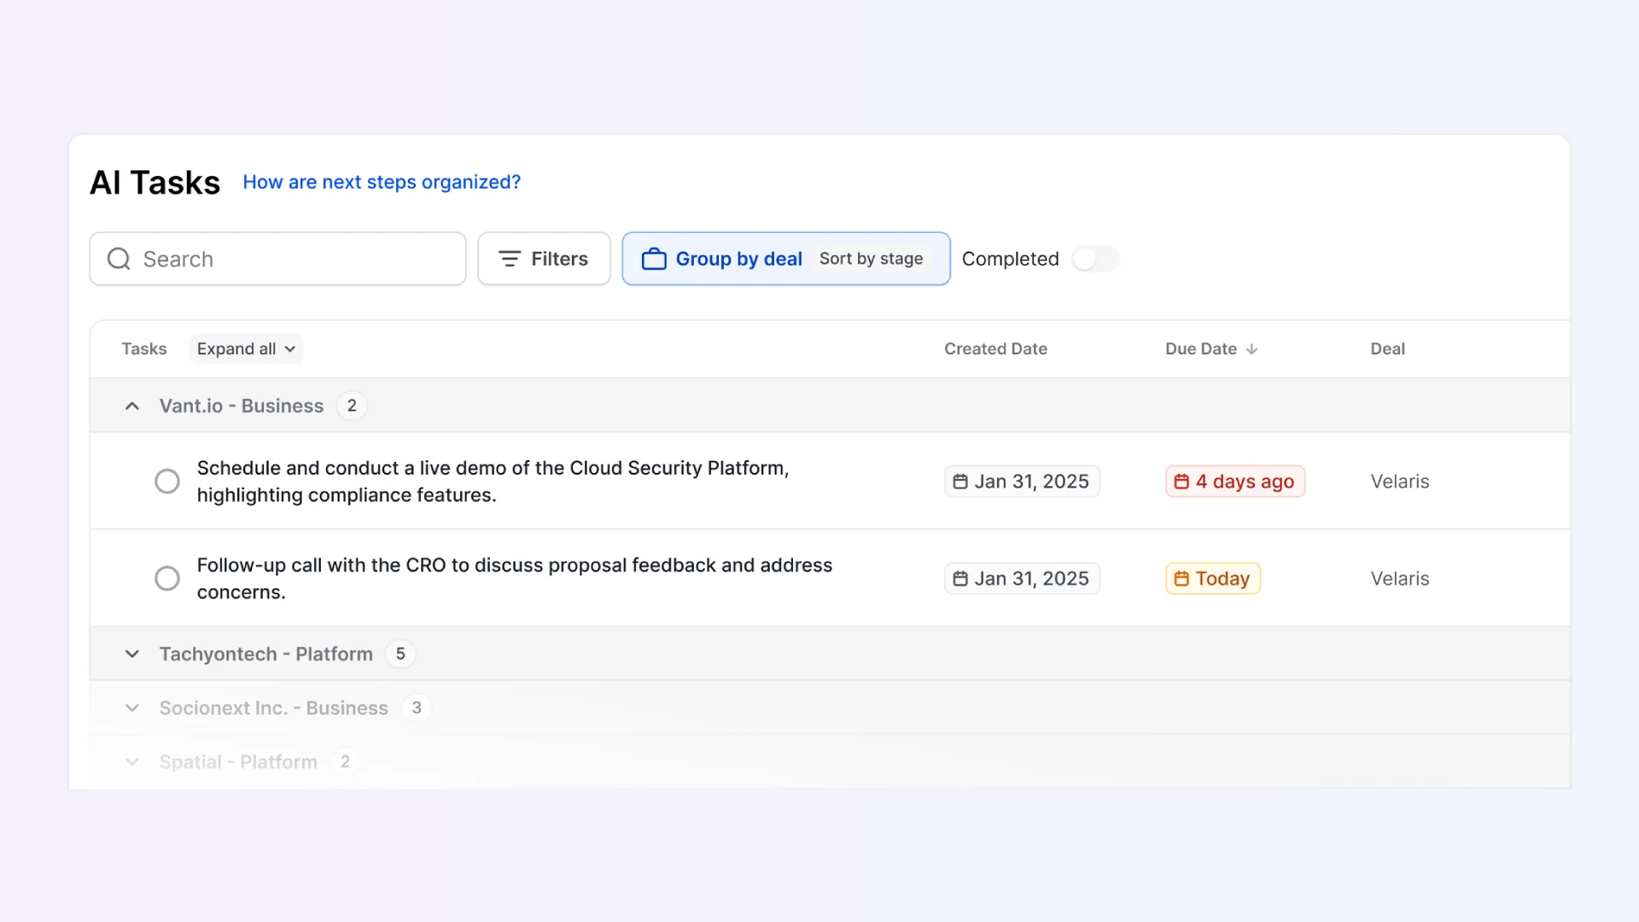This screenshot has height=922, width=1639.
Task: Mark the live demo task as complete
Action: pos(167,481)
